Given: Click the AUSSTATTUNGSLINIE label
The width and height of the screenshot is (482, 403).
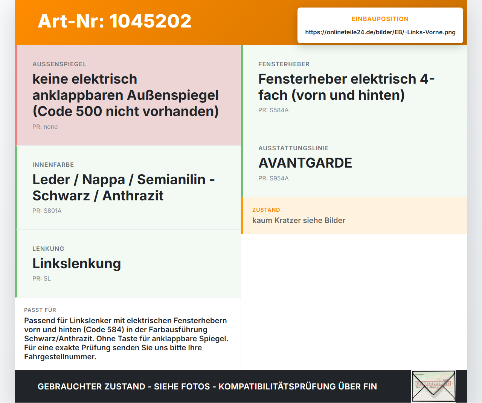Looking at the screenshot, I should point(294,148).
